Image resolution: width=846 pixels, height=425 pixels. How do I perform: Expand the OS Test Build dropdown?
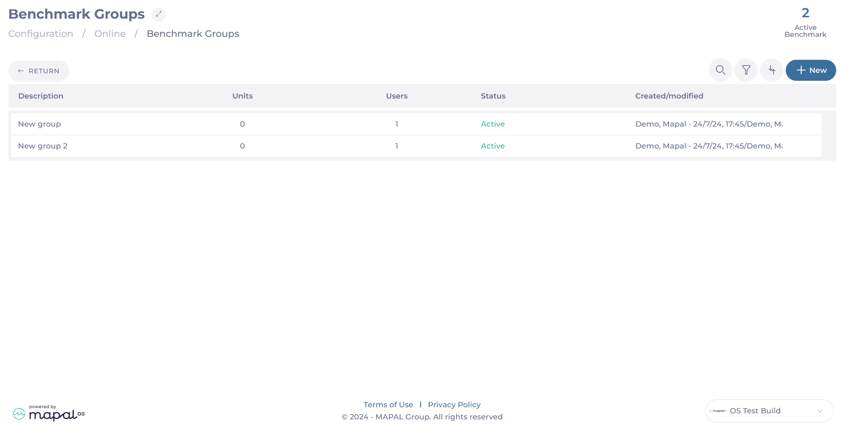(x=769, y=411)
